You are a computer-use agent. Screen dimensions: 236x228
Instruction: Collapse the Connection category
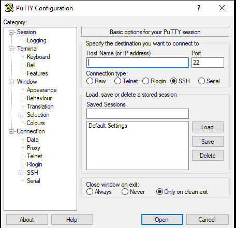point(11,132)
